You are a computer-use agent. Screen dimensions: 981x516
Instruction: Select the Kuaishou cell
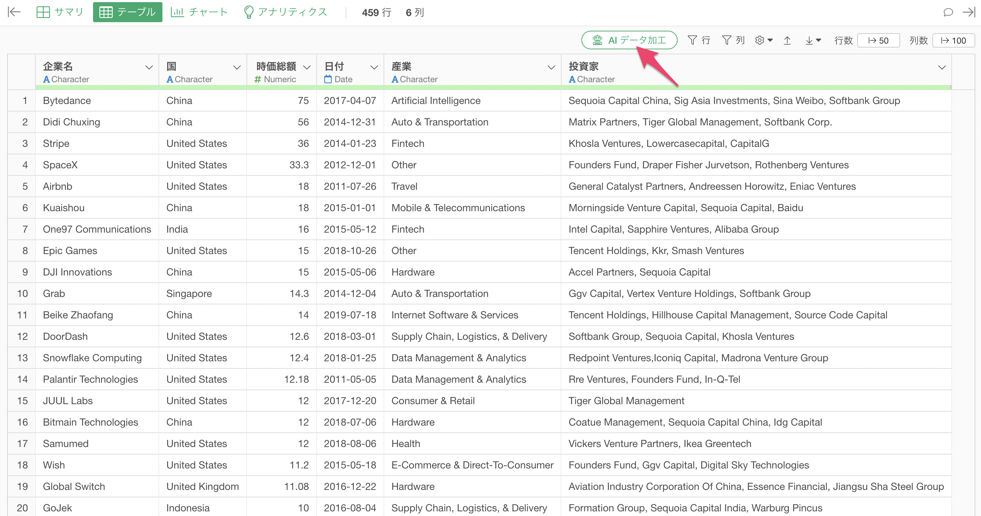tap(97, 208)
